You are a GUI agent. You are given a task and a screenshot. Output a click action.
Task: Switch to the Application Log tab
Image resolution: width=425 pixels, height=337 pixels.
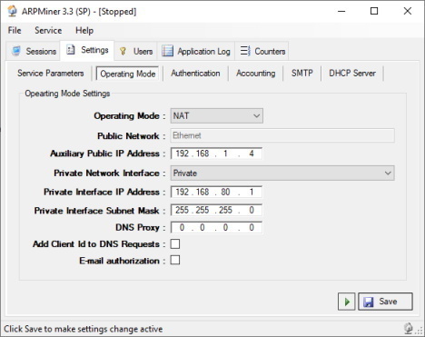(196, 51)
